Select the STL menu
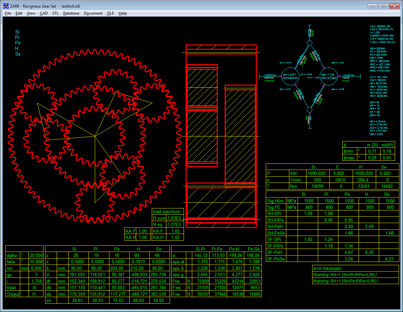Viewport: 403px width, 312px height. (55, 13)
